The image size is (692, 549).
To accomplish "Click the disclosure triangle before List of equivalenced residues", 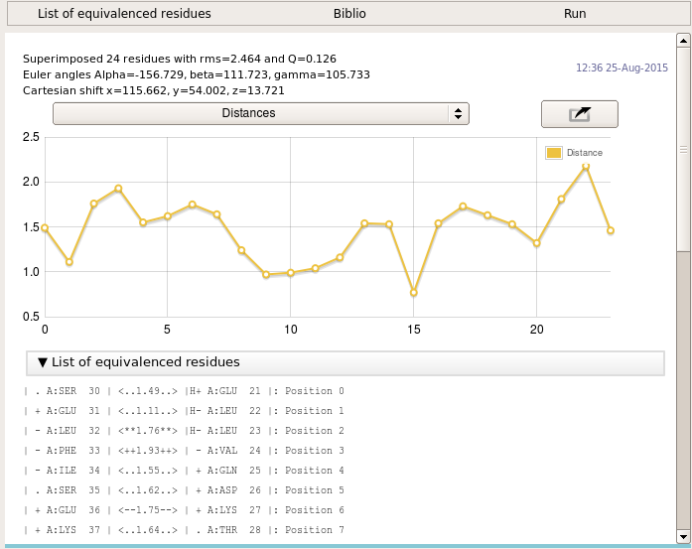I will tap(43, 362).
